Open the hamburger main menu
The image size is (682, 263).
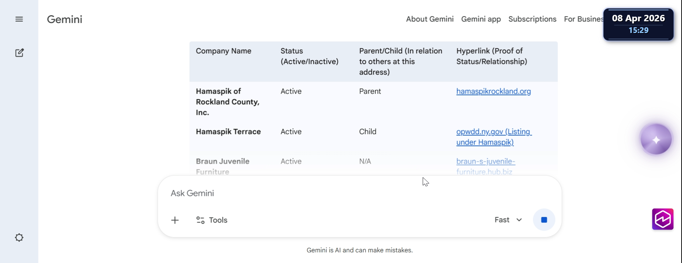coord(19,19)
